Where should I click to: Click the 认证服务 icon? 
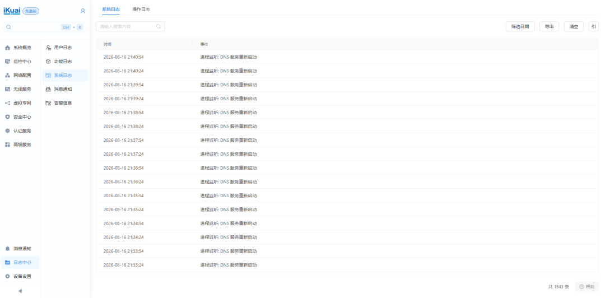(x=7, y=131)
